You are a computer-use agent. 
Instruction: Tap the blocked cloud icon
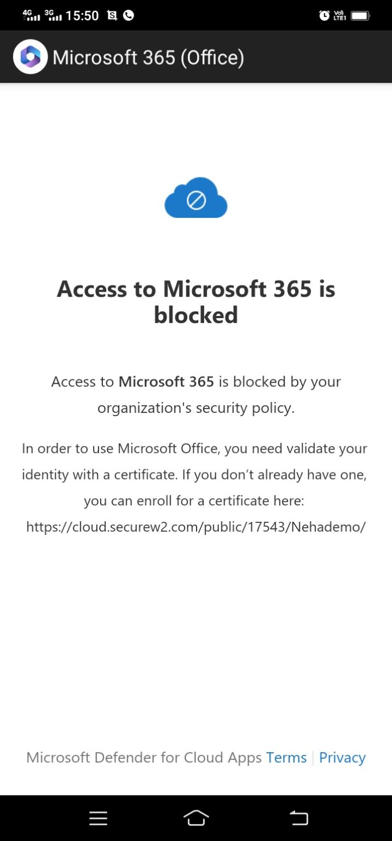click(x=195, y=198)
